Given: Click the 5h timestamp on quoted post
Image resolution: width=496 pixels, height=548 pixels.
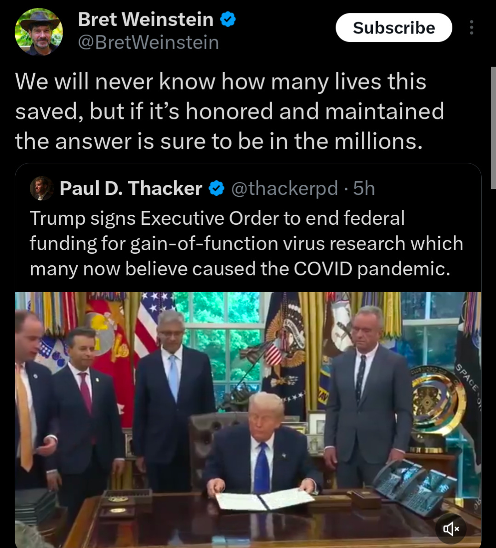Looking at the screenshot, I should point(364,189).
